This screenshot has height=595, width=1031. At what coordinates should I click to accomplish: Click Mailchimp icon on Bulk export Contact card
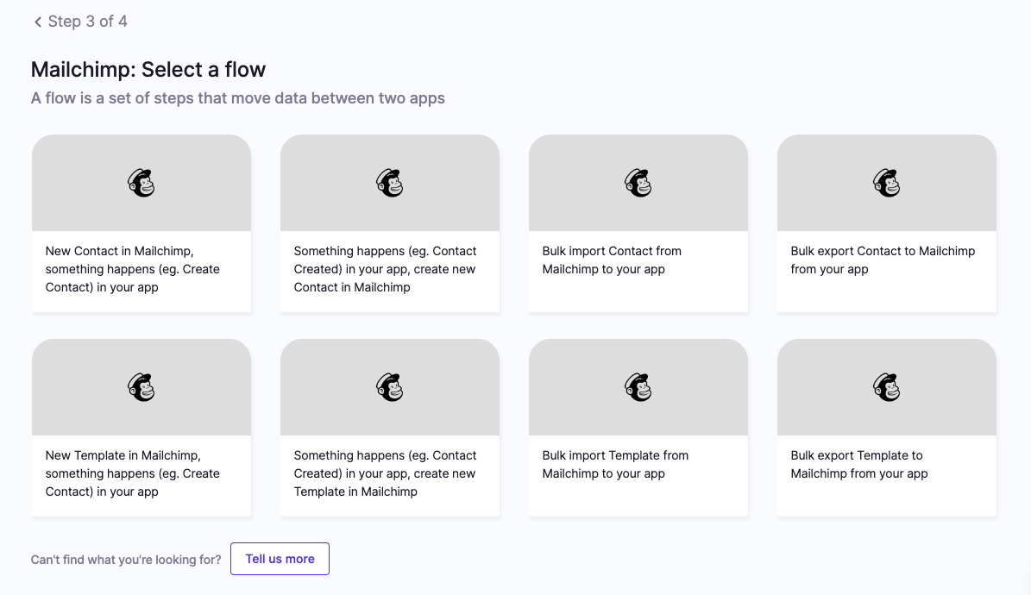point(887,183)
